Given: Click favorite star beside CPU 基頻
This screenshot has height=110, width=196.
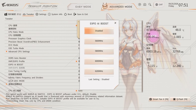Looking at the screenshot, I should pos(76,25).
